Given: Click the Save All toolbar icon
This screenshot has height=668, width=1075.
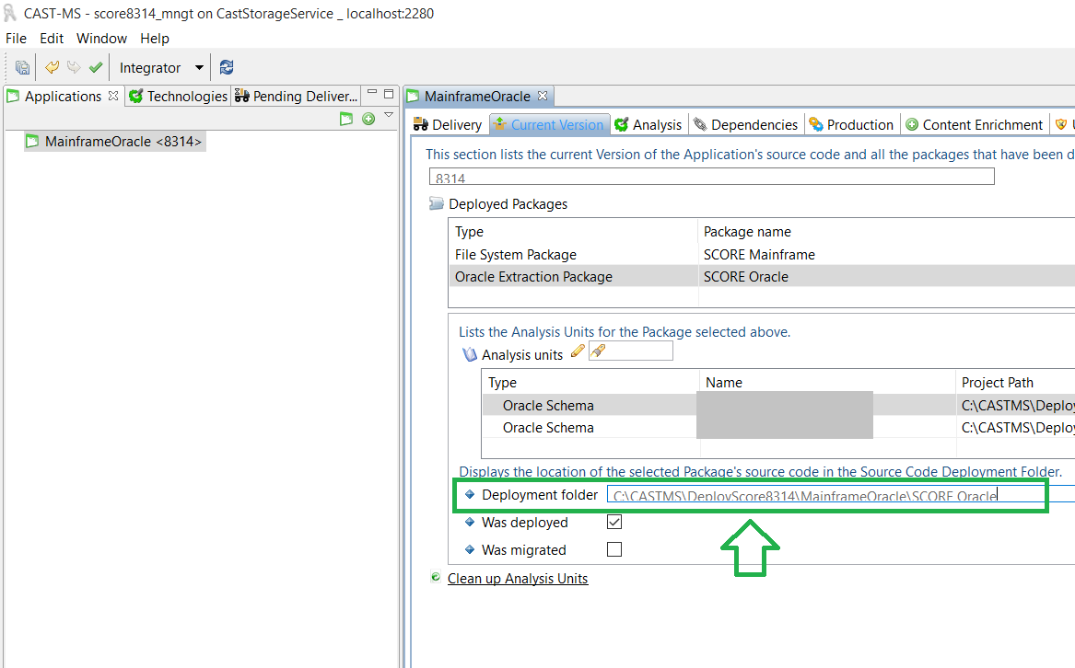Looking at the screenshot, I should 22,67.
